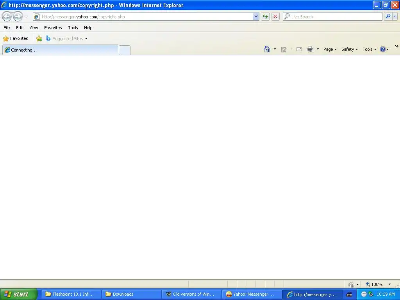400x300 pixels.
Task: Open the recent pages dropdown arrow
Action: (x=26, y=17)
